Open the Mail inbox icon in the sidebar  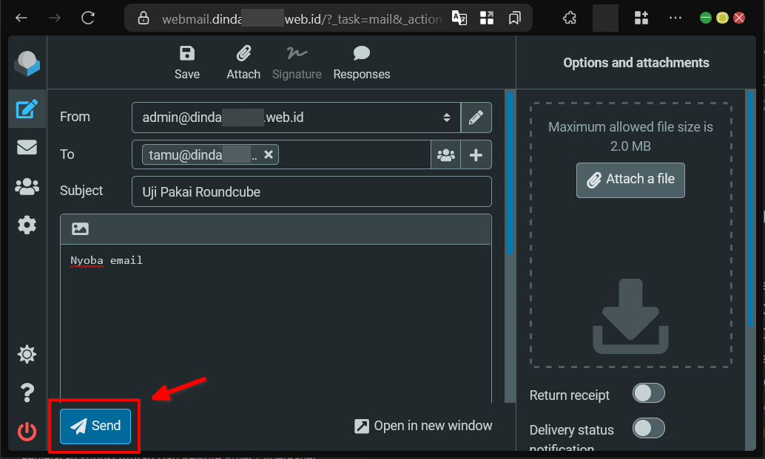[27, 148]
